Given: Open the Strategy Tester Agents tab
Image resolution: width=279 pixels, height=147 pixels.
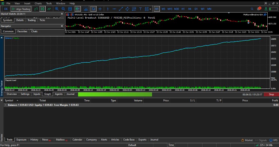Looking at the screenshot, I should [59, 94].
